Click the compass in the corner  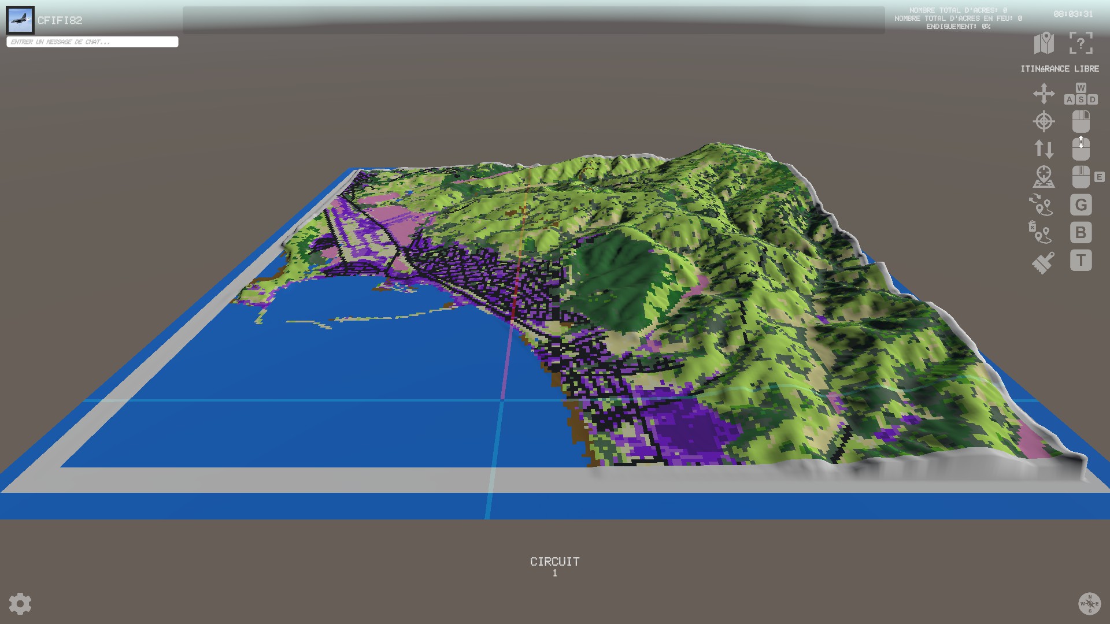pos(1089,604)
